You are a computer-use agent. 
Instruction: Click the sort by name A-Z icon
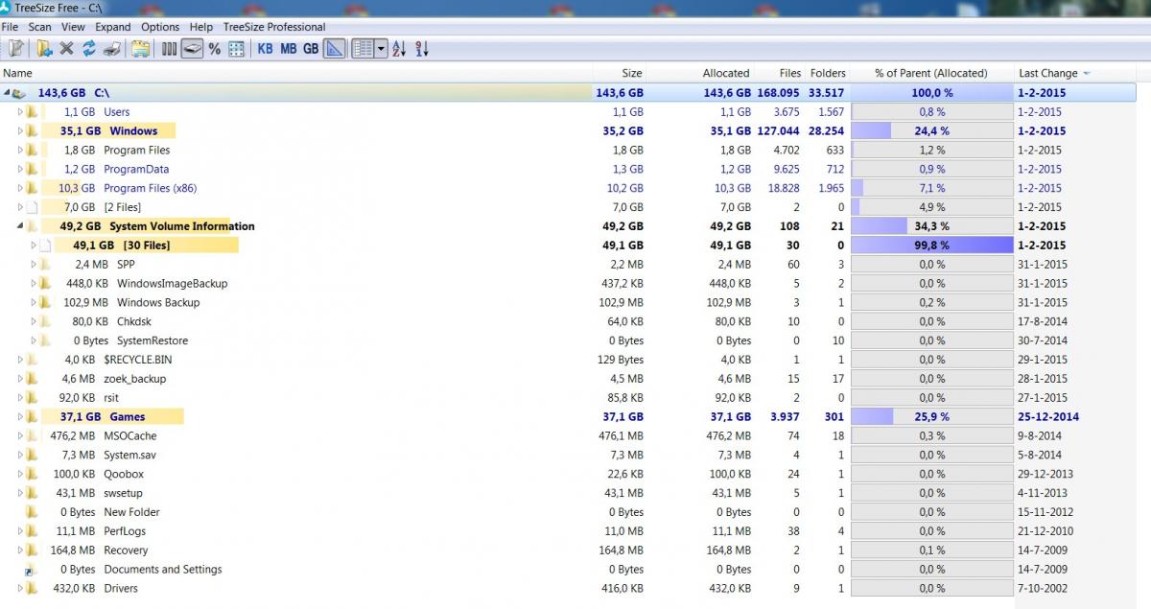399,49
